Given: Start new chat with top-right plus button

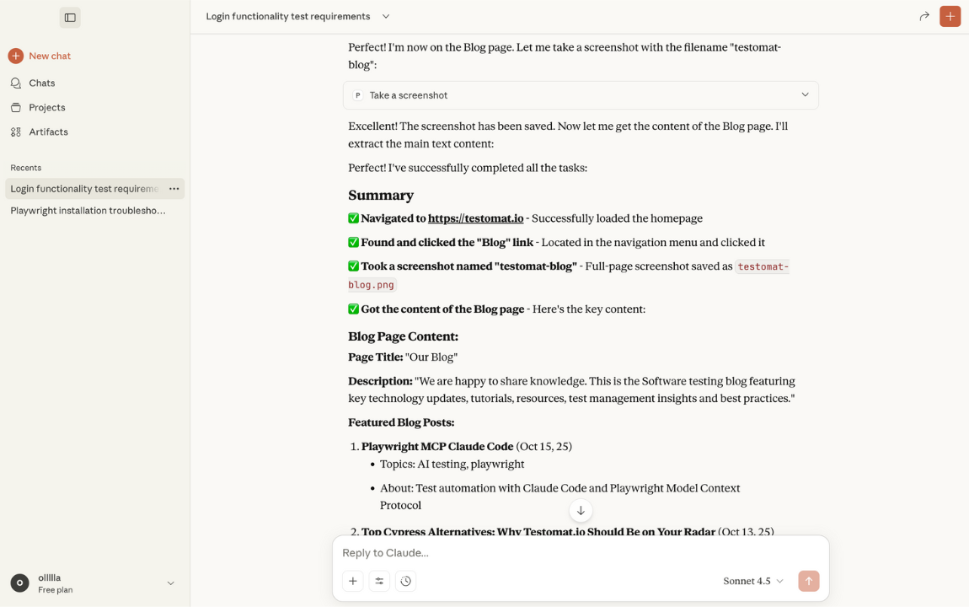Looking at the screenshot, I should click(x=950, y=17).
